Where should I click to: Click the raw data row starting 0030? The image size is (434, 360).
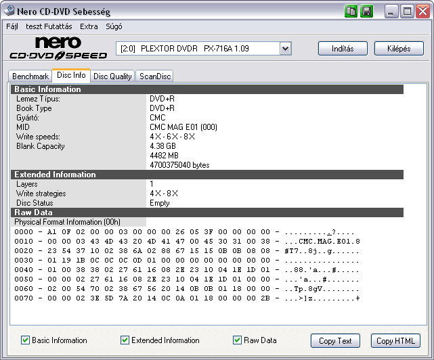(x=187, y=261)
